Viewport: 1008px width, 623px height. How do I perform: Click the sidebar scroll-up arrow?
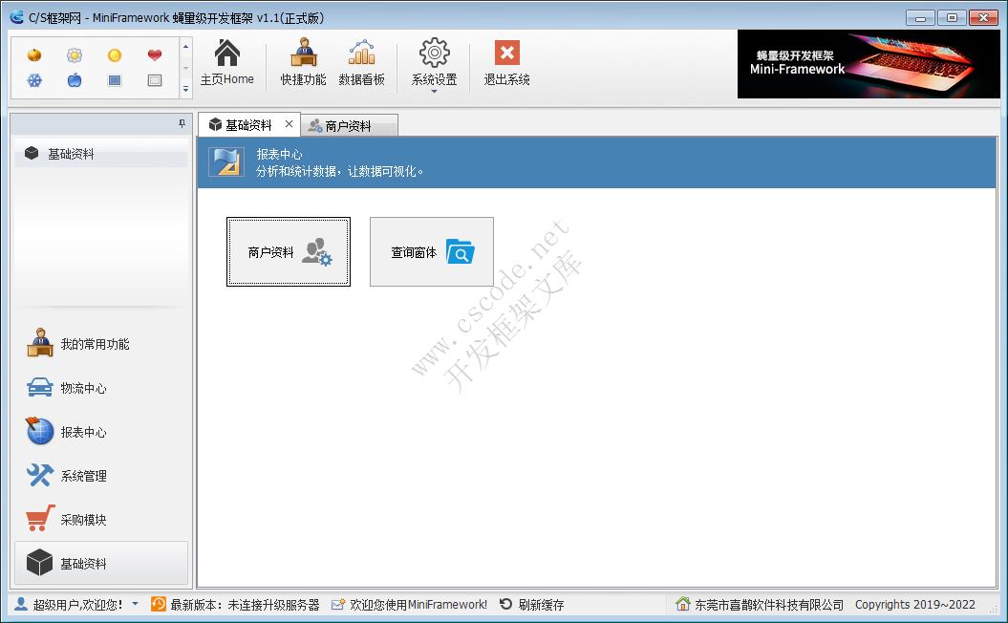tap(186, 46)
